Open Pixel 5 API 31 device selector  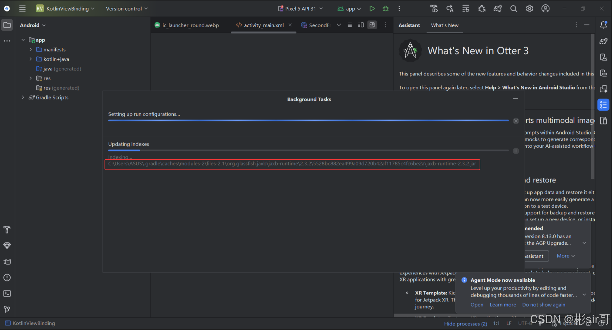click(300, 8)
